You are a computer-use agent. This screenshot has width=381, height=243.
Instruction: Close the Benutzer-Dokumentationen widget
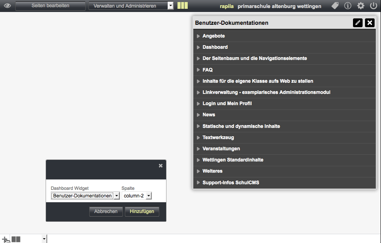coord(369,23)
